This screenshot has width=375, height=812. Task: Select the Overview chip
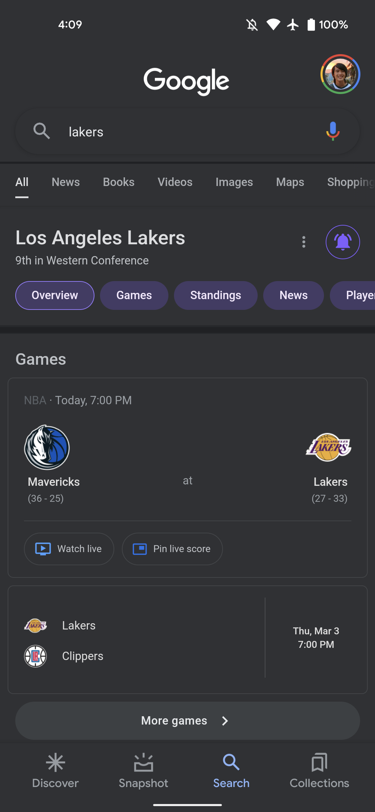point(55,295)
